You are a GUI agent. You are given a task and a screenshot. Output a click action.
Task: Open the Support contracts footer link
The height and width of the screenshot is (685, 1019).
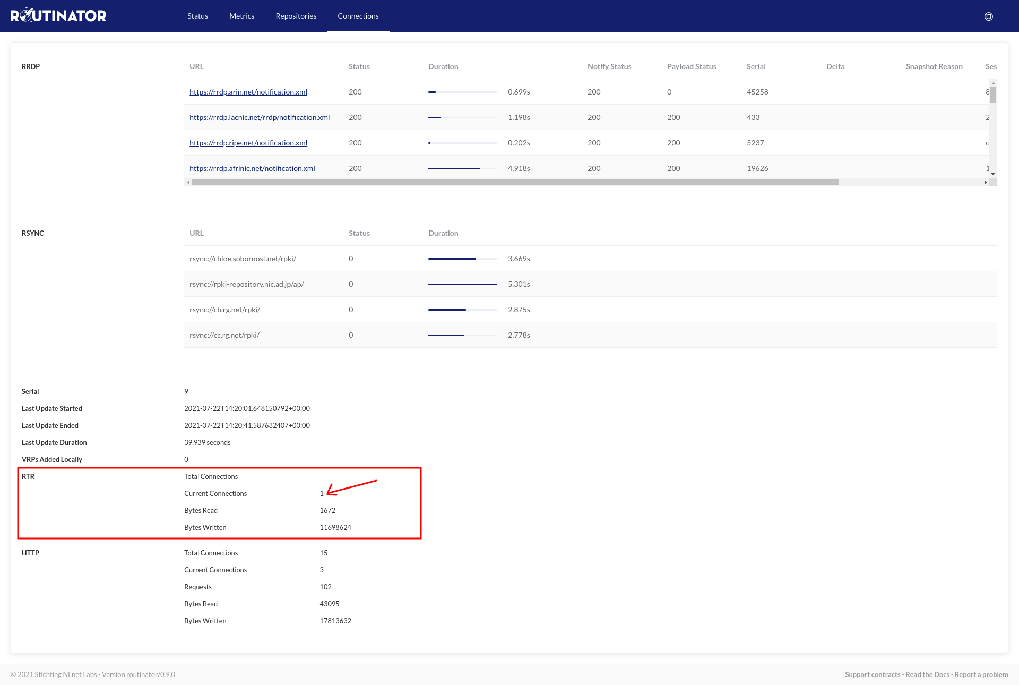[x=873, y=674]
